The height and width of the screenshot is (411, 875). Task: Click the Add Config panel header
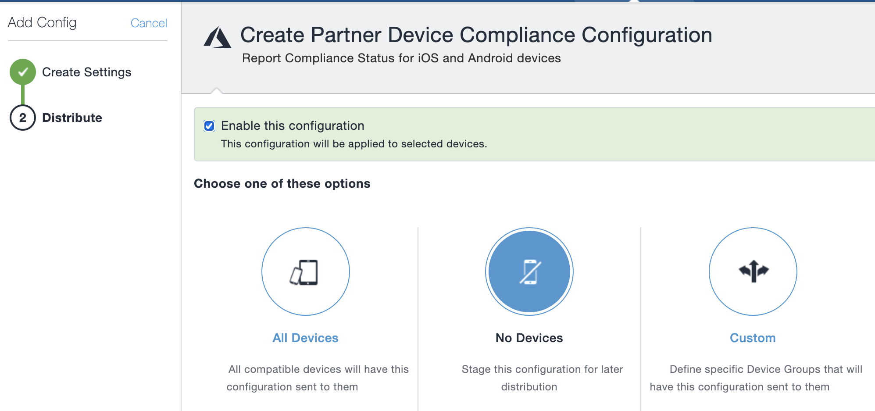tap(42, 22)
